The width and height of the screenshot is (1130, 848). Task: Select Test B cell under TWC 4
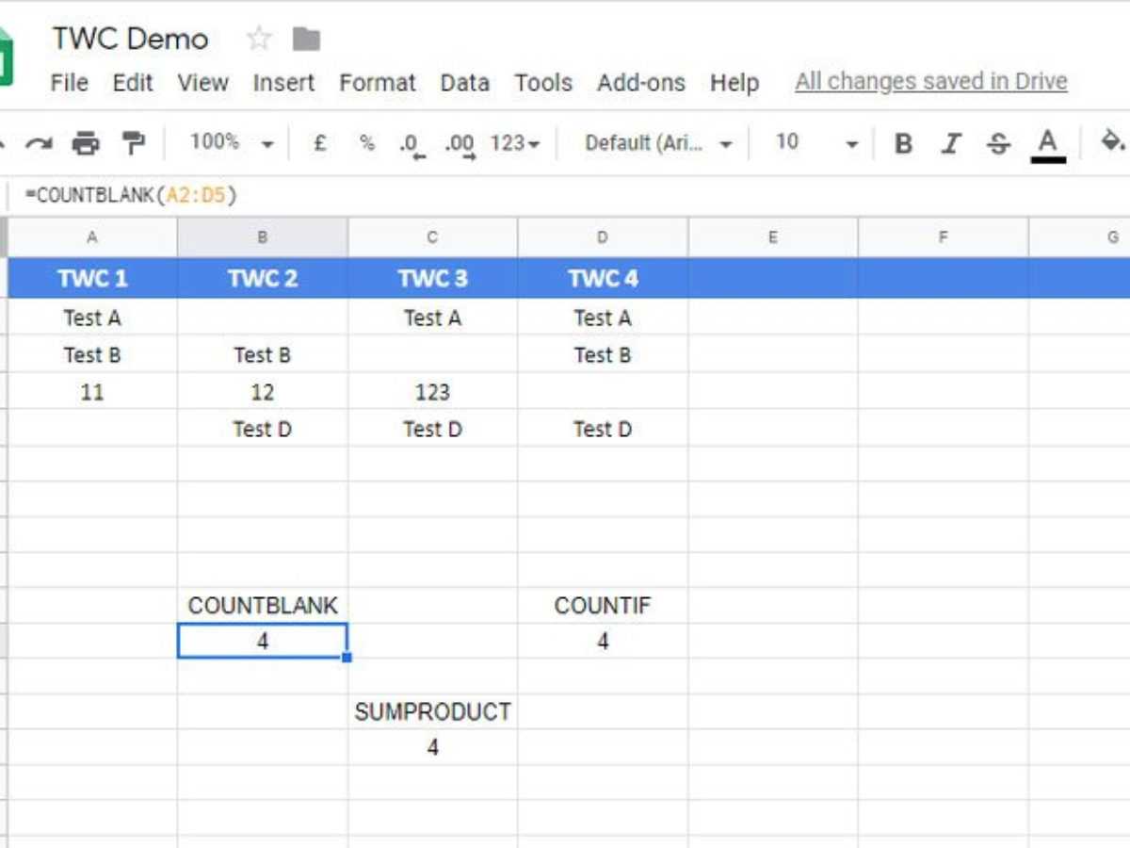coord(603,355)
